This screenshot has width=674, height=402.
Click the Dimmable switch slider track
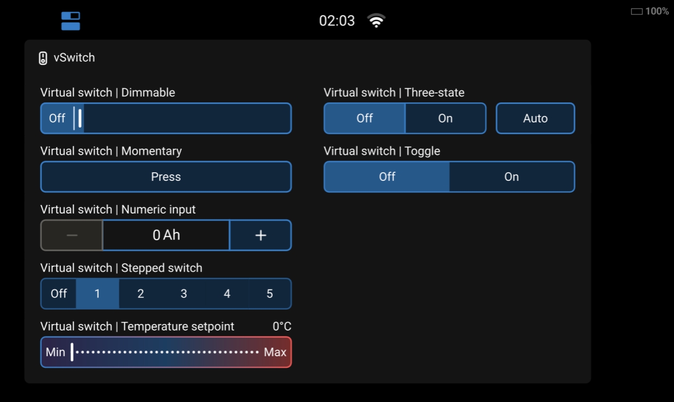pyautogui.click(x=186, y=119)
